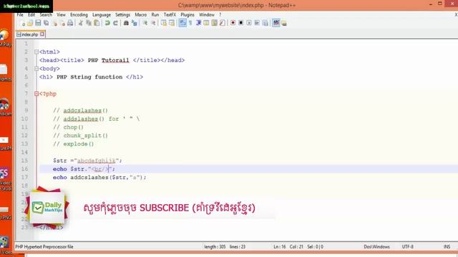Undo using the green arrow icon
458x257 pixels.
[107, 23]
